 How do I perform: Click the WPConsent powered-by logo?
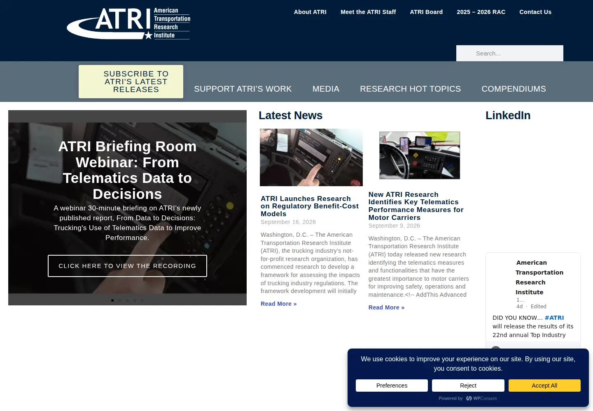(x=481, y=398)
